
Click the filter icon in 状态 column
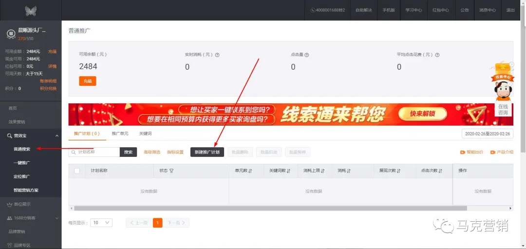coord(171,171)
